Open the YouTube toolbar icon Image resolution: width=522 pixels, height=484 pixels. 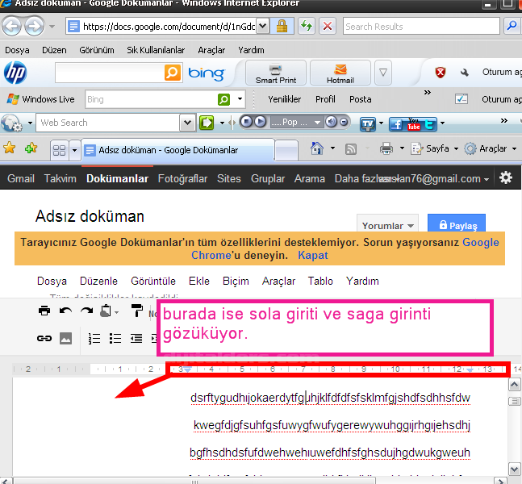pyautogui.click(x=413, y=124)
